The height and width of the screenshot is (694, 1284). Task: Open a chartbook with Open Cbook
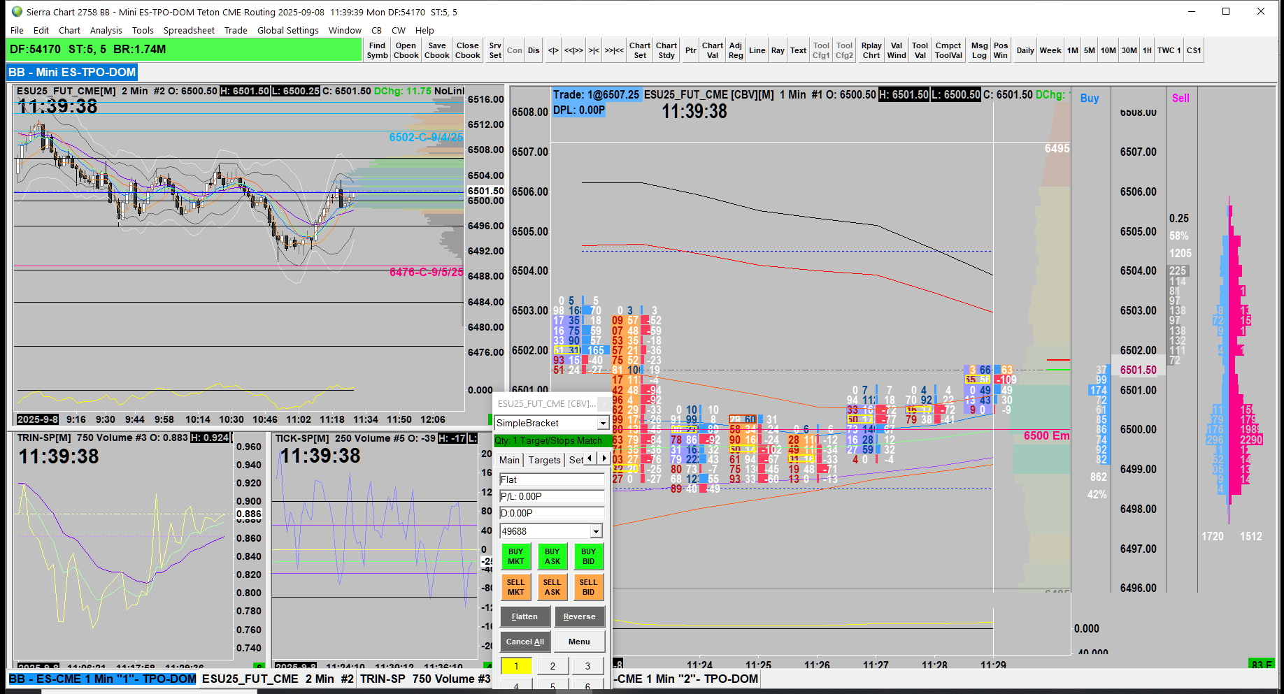pos(406,50)
